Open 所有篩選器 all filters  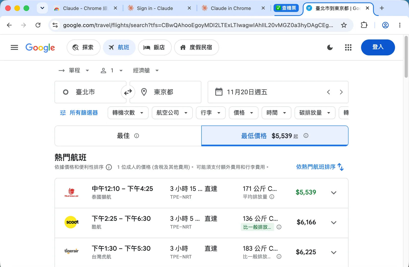coord(79,113)
